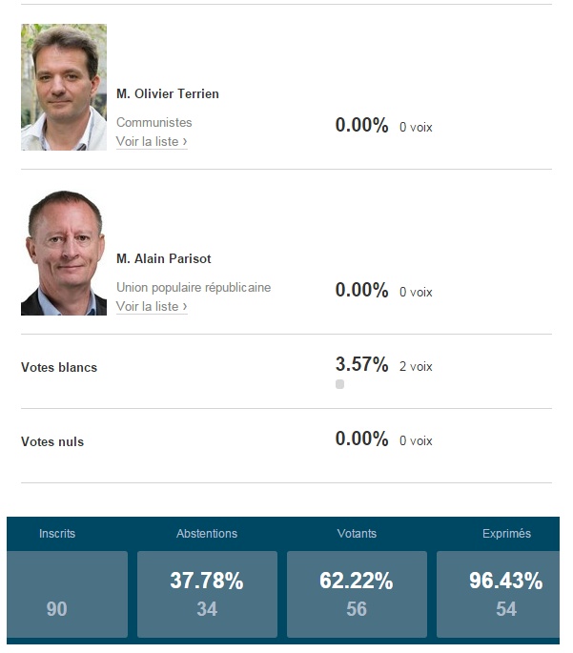Click 'Voir la liste' under Communistes
This screenshot has width=573, height=653.
[152, 142]
